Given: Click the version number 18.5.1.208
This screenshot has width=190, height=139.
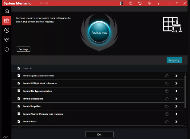Looking at the screenshot, I should click(43, 3).
